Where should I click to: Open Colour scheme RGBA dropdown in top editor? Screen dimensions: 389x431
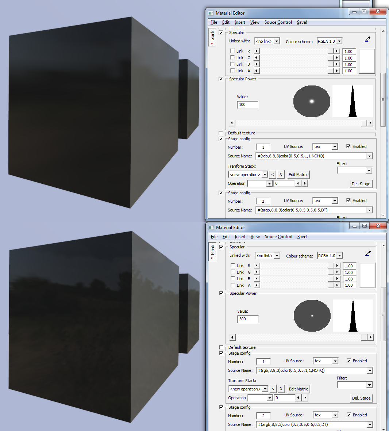[x=339, y=41]
